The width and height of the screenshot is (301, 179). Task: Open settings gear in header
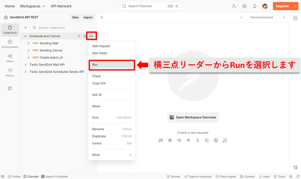tap(244, 6)
